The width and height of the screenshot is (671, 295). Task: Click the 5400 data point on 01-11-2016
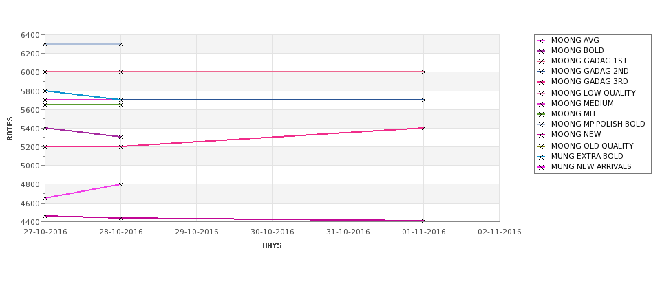[x=423, y=129]
